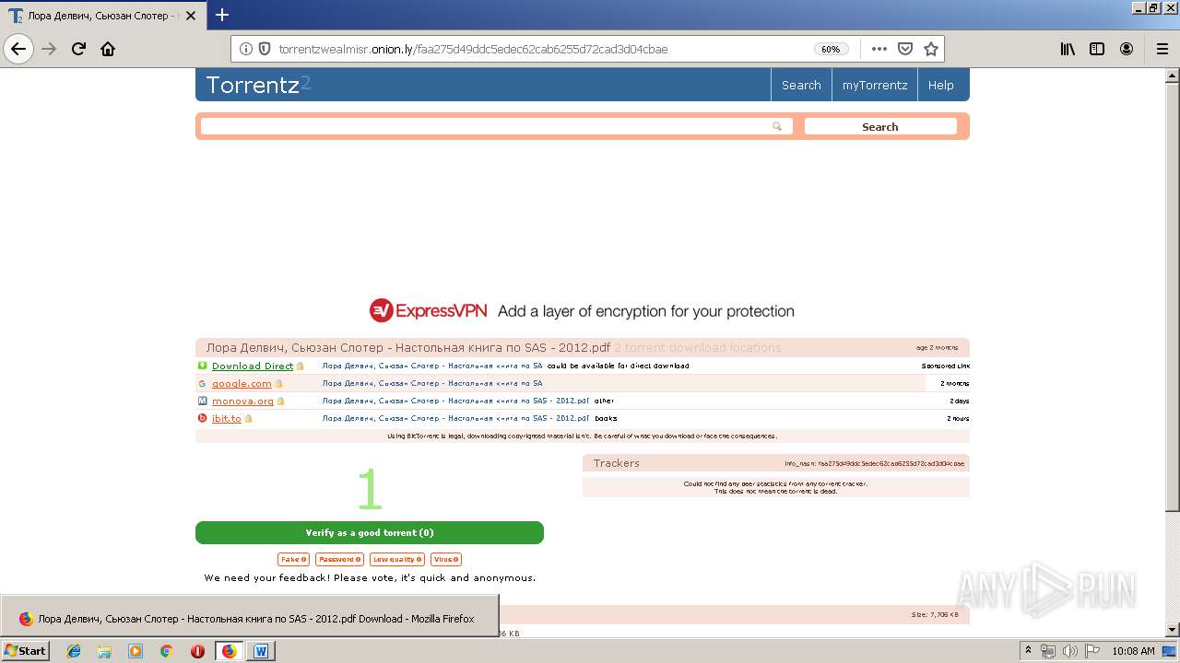
Task: Click vertical scrollbar down arrow
Action: coord(1172,630)
